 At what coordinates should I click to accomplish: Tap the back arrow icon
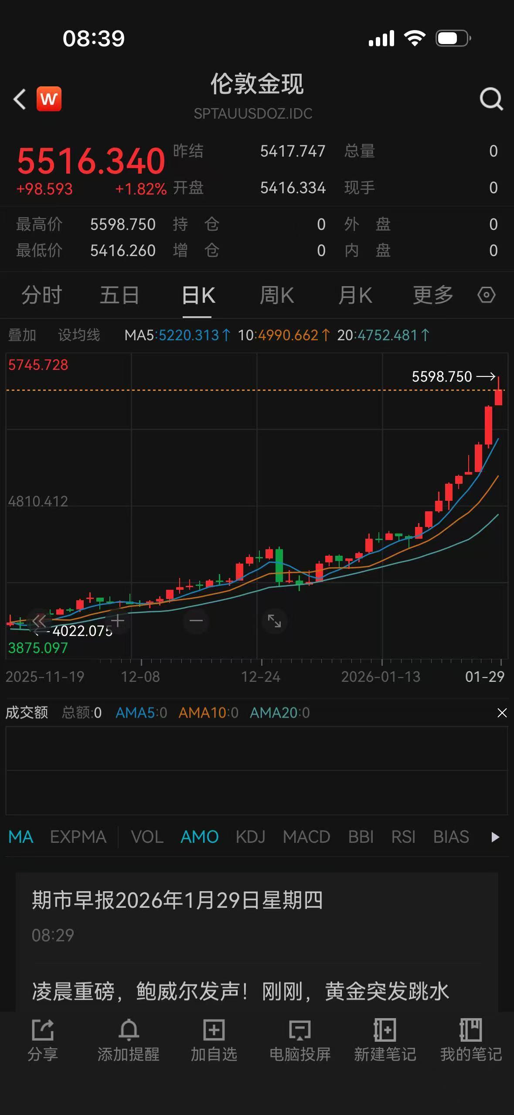20,99
